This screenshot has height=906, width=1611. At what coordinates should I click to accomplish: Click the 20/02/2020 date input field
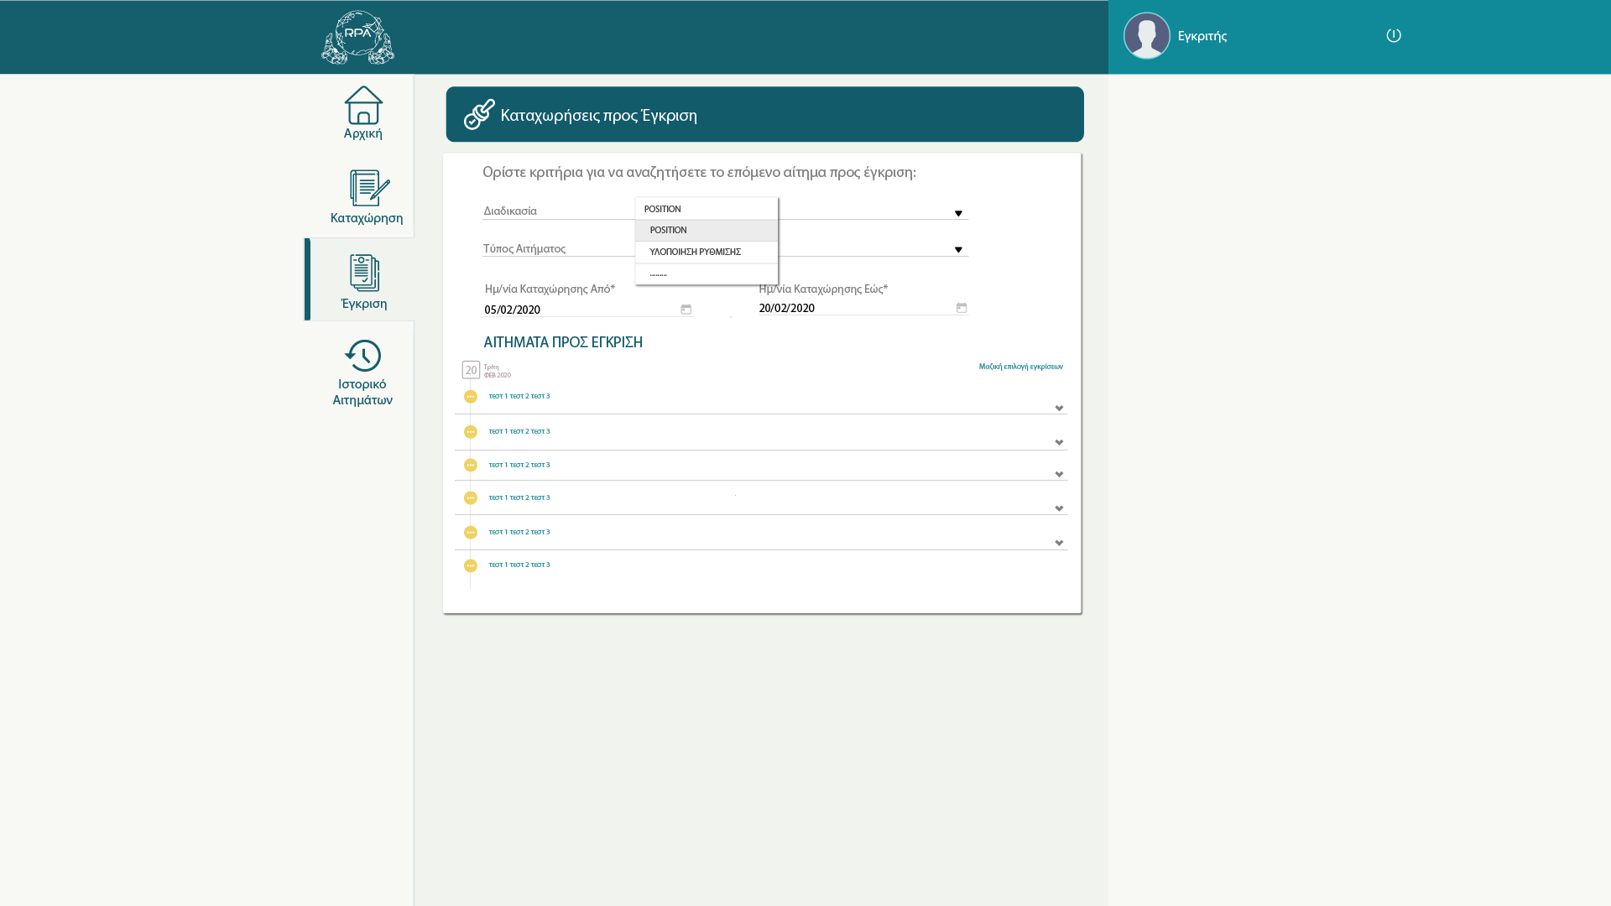(852, 309)
